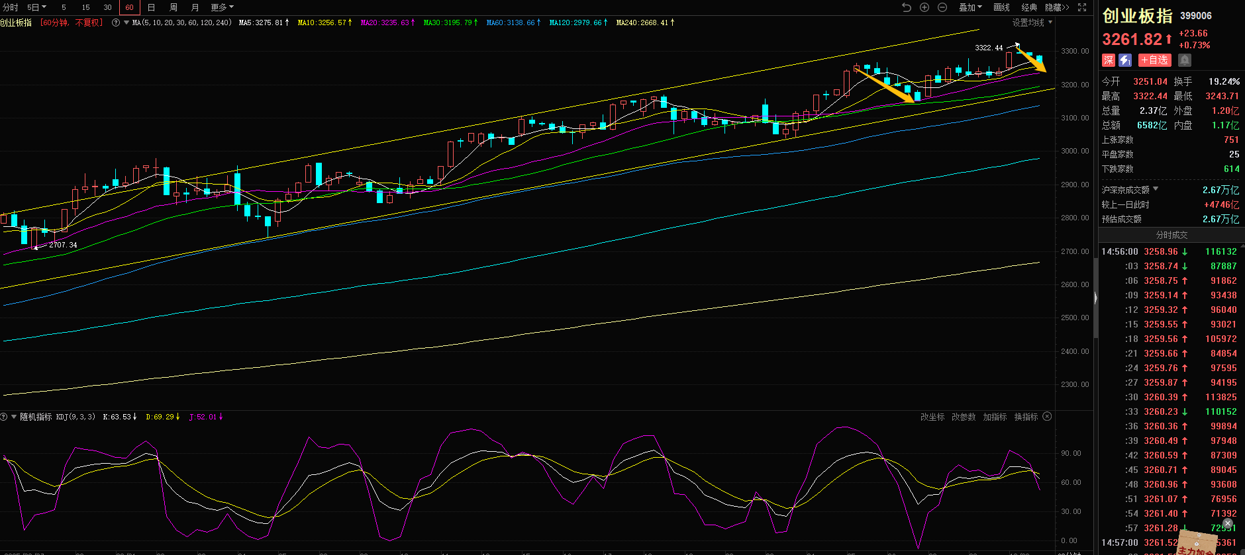Click the MA30:3195.79 value
The width and height of the screenshot is (1245, 555).
tap(450, 22)
